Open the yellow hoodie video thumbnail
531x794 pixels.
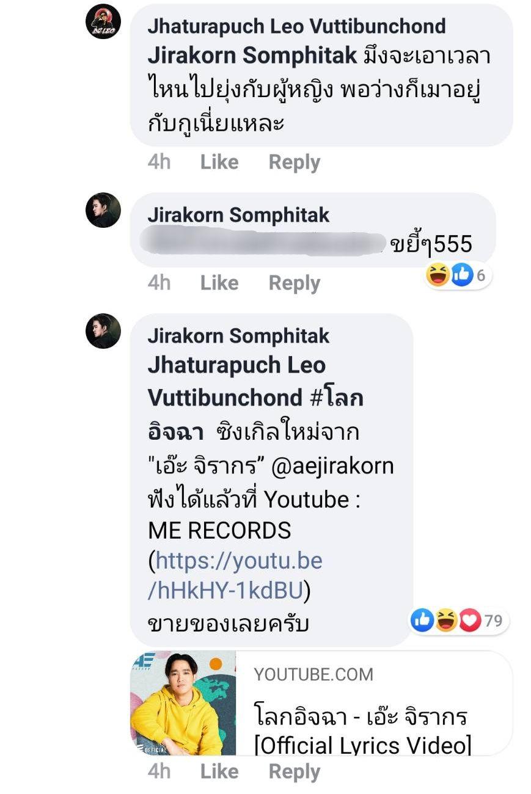coord(183,703)
